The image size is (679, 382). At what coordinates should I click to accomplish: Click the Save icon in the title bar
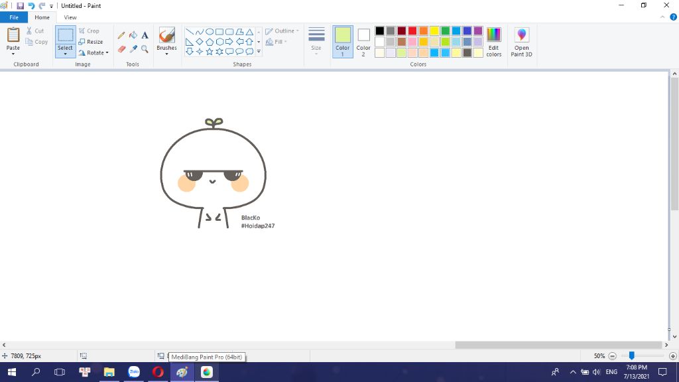coord(21,6)
